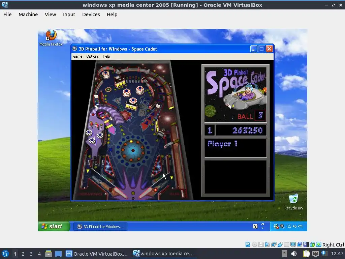Switch to Oracle VM VirtualBox Manager task
Screen dimensions: 345x259
click(x=97, y=254)
